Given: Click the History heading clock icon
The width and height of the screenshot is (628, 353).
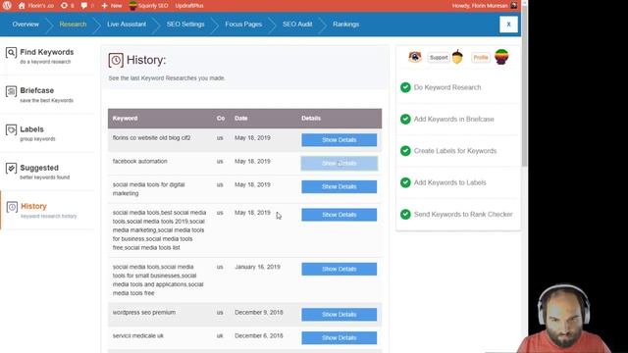Looking at the screenshot, I should pyautogui.click(x=116, y=60).
